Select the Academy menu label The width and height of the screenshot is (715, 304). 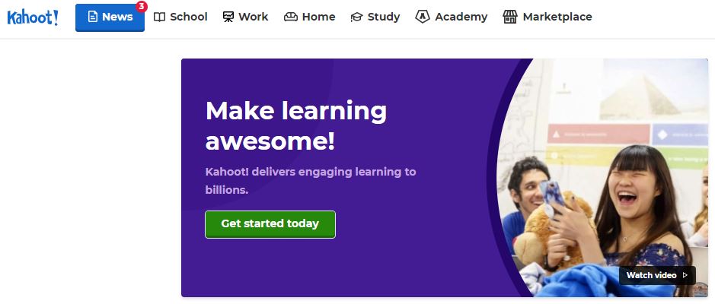click(x=461, y=17)
